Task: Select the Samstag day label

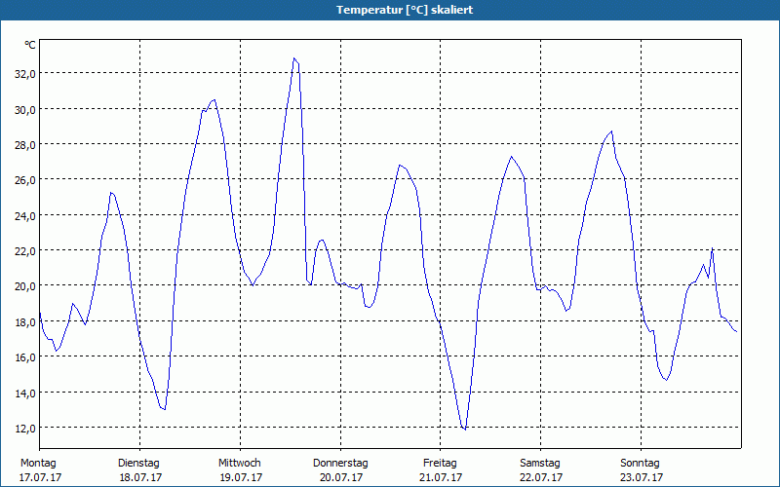Action: click(x=540, y=463)
